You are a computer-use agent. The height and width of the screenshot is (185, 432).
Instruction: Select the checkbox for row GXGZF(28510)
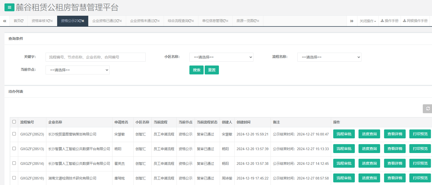click(x=14, y=178)
